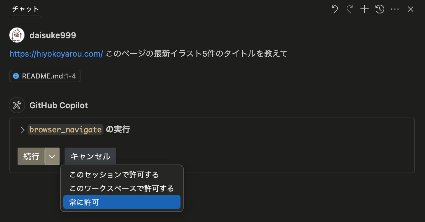Open the hiyokoyarou.com link
Screen dimensions: 425x222
[56, 53]
